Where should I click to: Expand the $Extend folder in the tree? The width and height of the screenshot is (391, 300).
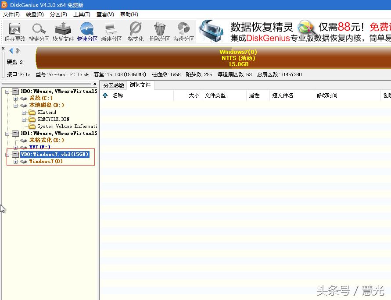click(24, 112)
